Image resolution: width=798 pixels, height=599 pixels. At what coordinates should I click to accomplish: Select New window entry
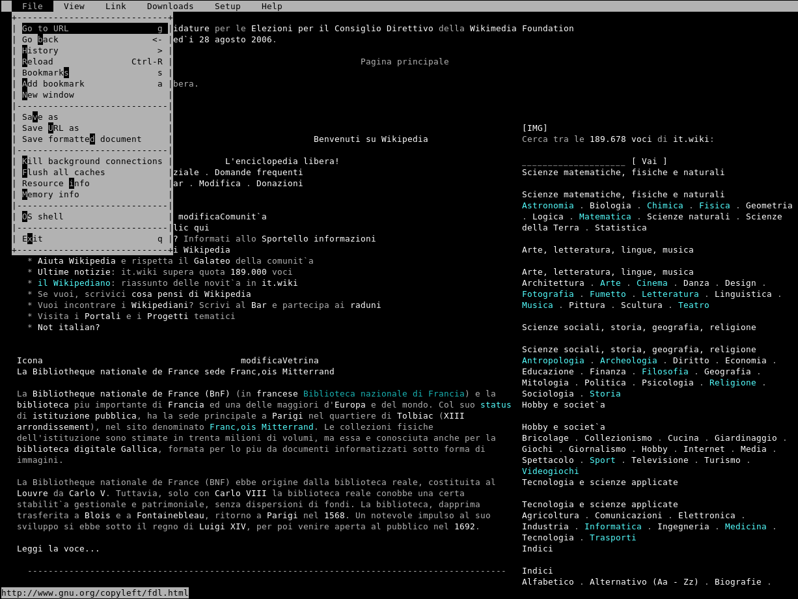pyautogui.click(x=92, y=95)
